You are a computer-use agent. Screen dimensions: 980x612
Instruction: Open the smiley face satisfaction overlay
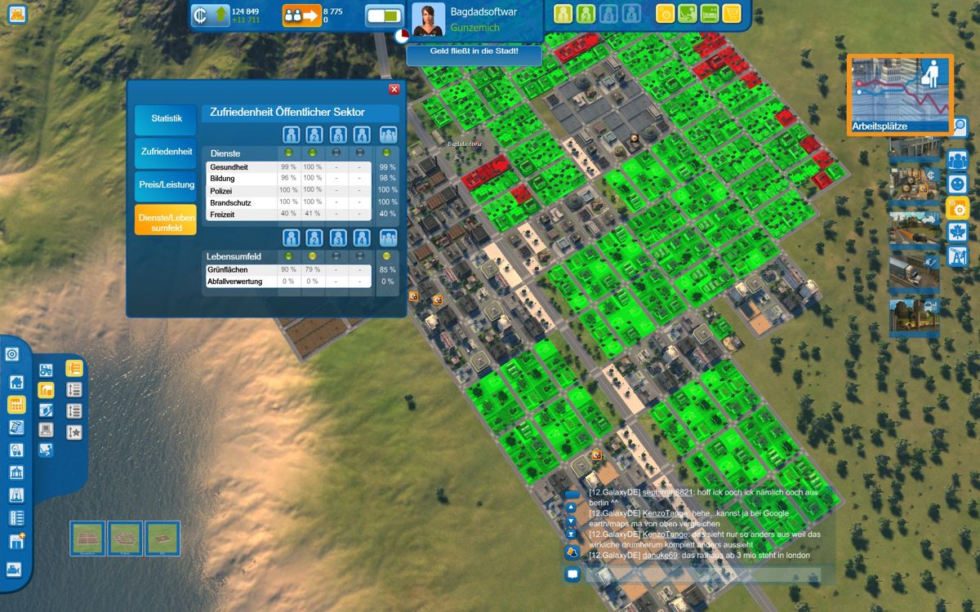[x=956, y=184]
